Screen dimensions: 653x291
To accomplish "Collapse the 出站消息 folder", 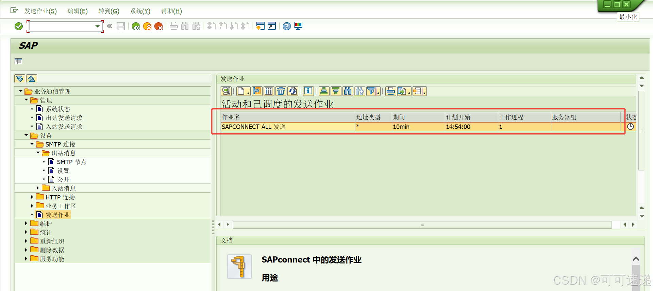I will point(38,153).
